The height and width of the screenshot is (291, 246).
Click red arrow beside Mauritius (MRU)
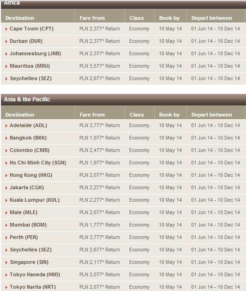(6, 66)
